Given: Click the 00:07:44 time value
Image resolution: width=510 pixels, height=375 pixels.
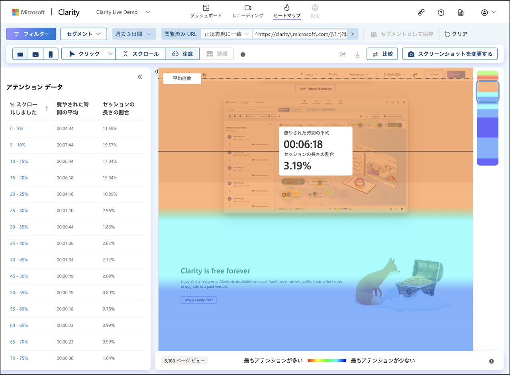Looking at the screenshot, I should click(x=65, y=145).
